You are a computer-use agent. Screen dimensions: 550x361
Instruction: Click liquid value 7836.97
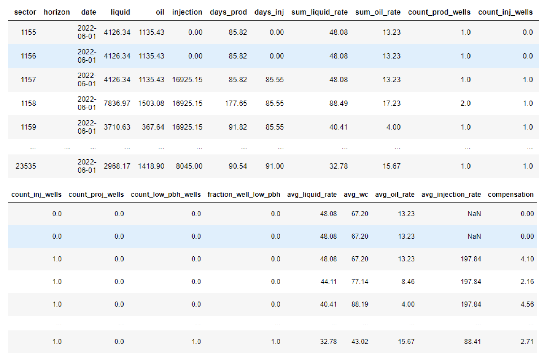(117, 103)
